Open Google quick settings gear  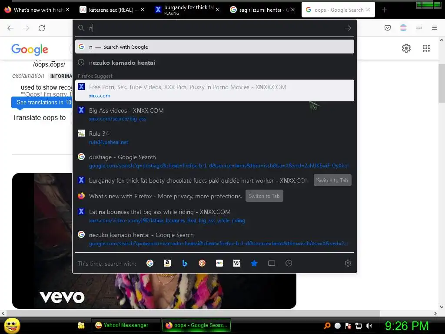406,48
